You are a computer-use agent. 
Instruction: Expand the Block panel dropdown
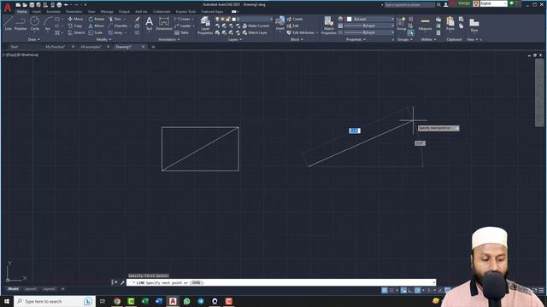[297, 40]
